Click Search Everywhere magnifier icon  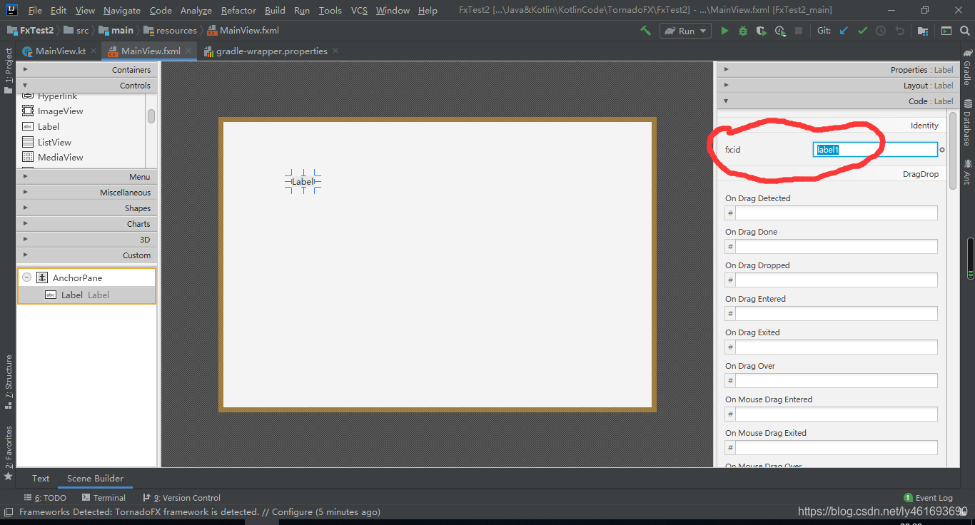964,31
